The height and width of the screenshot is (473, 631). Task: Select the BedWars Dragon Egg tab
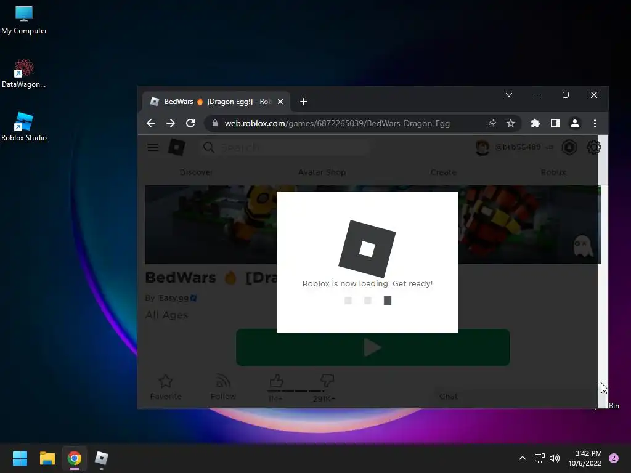tap(216, 102)
